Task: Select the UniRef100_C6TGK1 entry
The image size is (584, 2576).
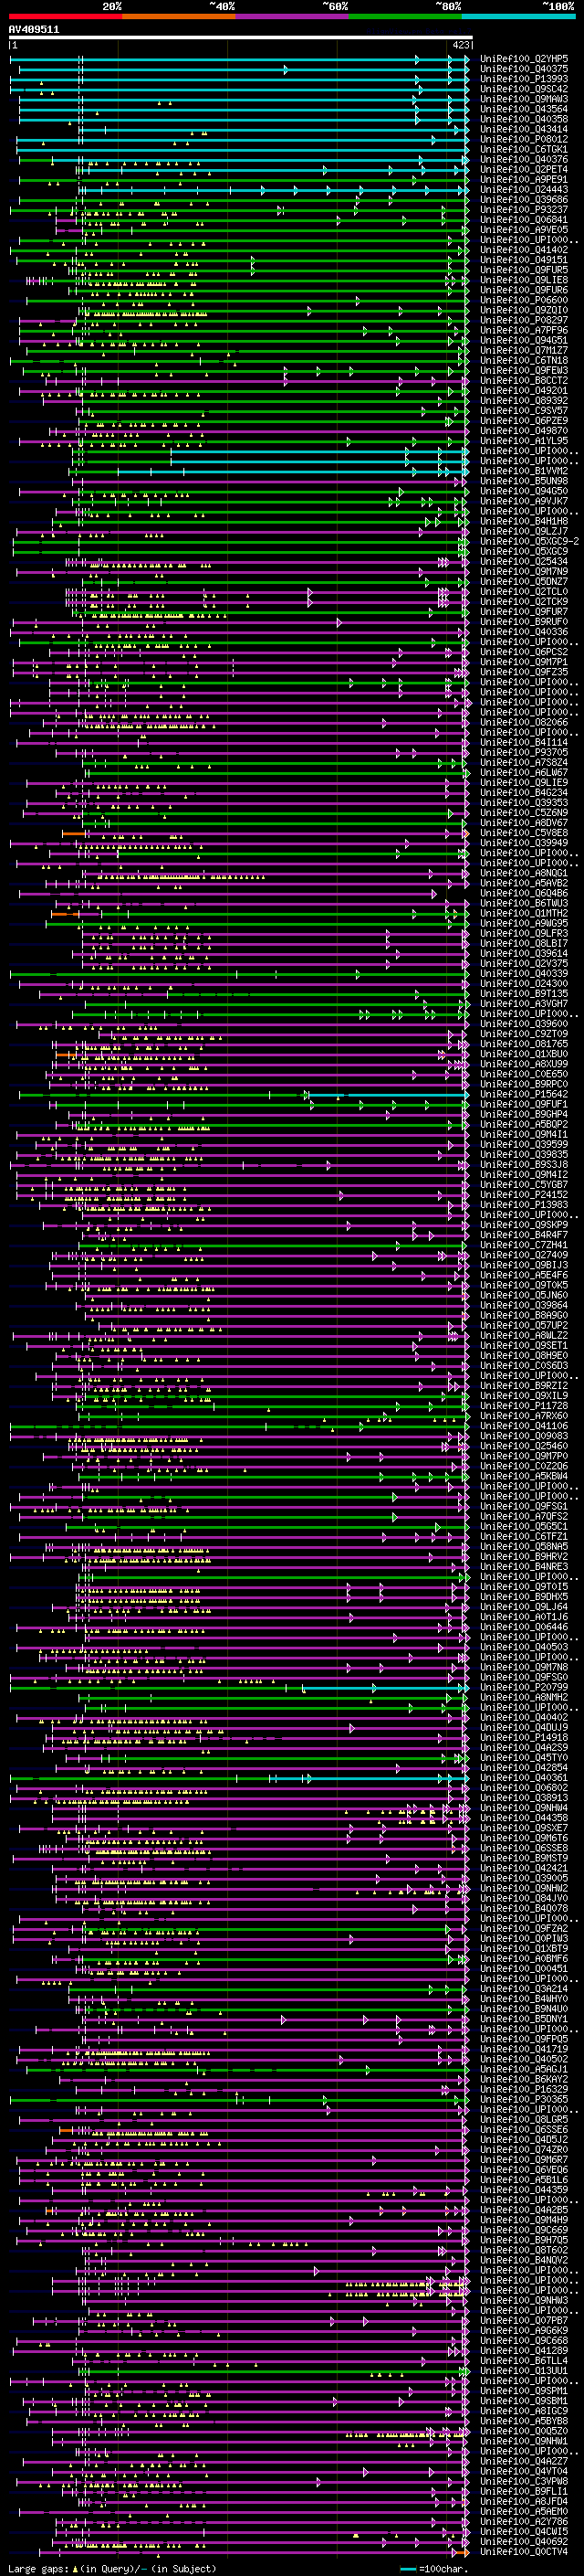Action: pyautogui.click(x=524, y=150)
